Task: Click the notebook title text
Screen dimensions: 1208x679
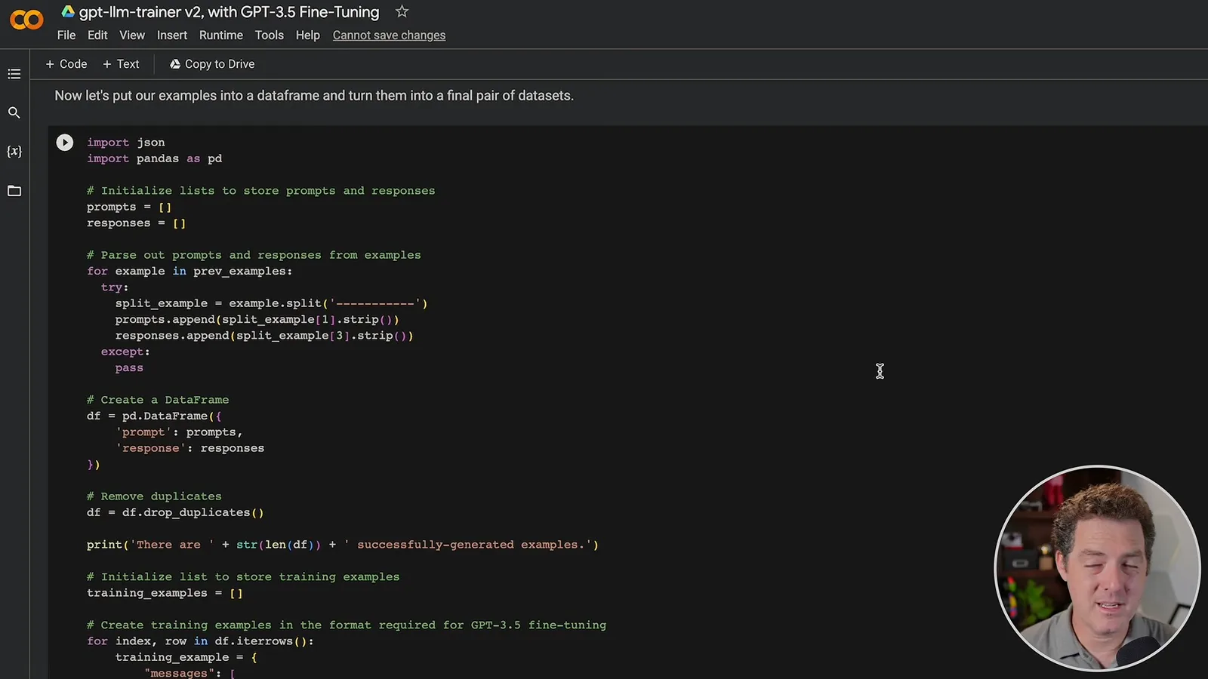Action: click(x=230, y=12)
